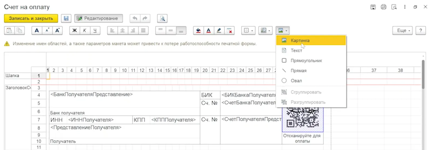Viewport: 432px width, 150px height.
Task: Open print preview magnifier icon
Action: pos(162,18)
